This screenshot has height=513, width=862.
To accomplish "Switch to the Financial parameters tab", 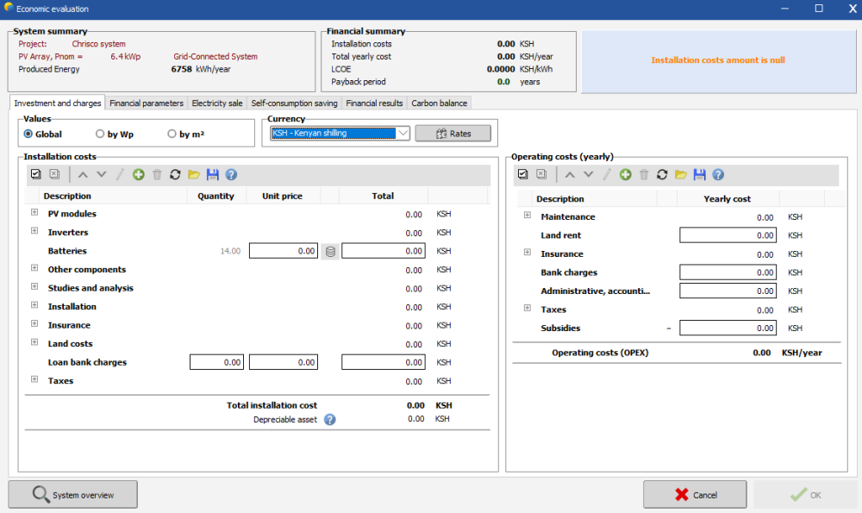I will click(147, 103).
